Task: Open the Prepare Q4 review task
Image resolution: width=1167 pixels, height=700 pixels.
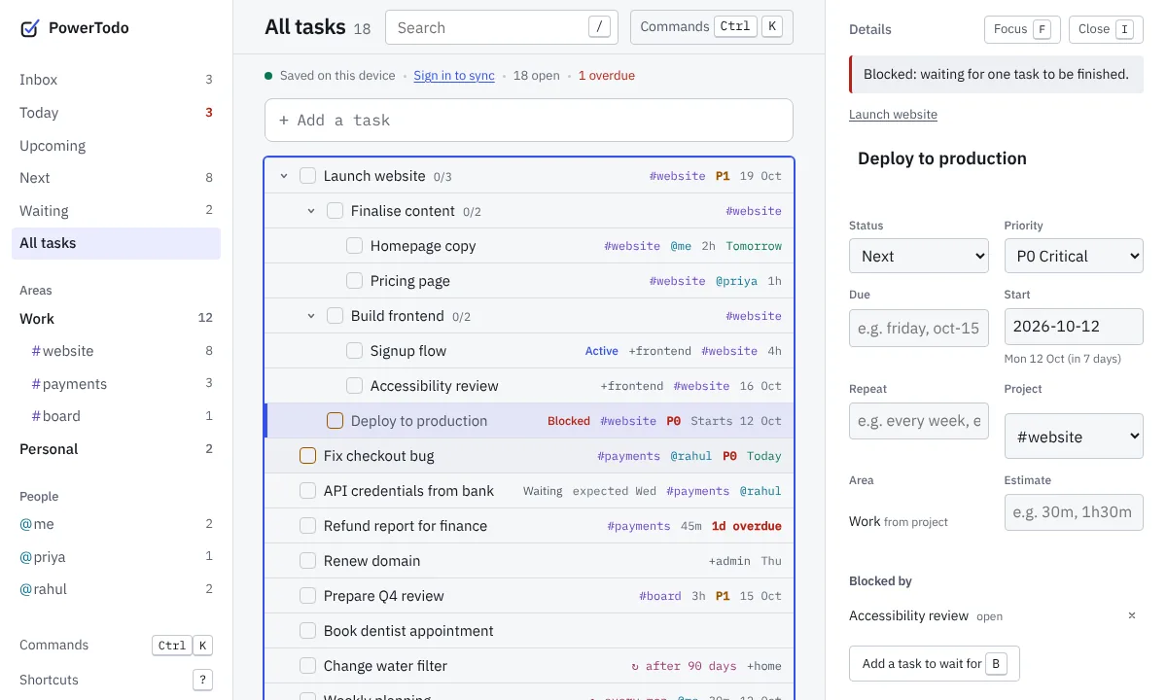Action: (529, 596)
